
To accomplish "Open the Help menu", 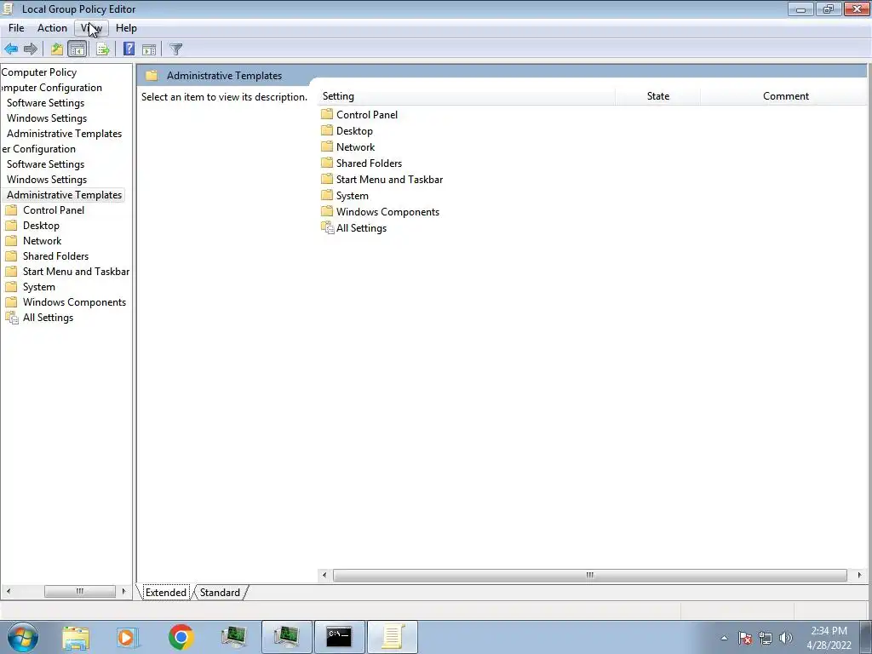I will tap(126, 28).
